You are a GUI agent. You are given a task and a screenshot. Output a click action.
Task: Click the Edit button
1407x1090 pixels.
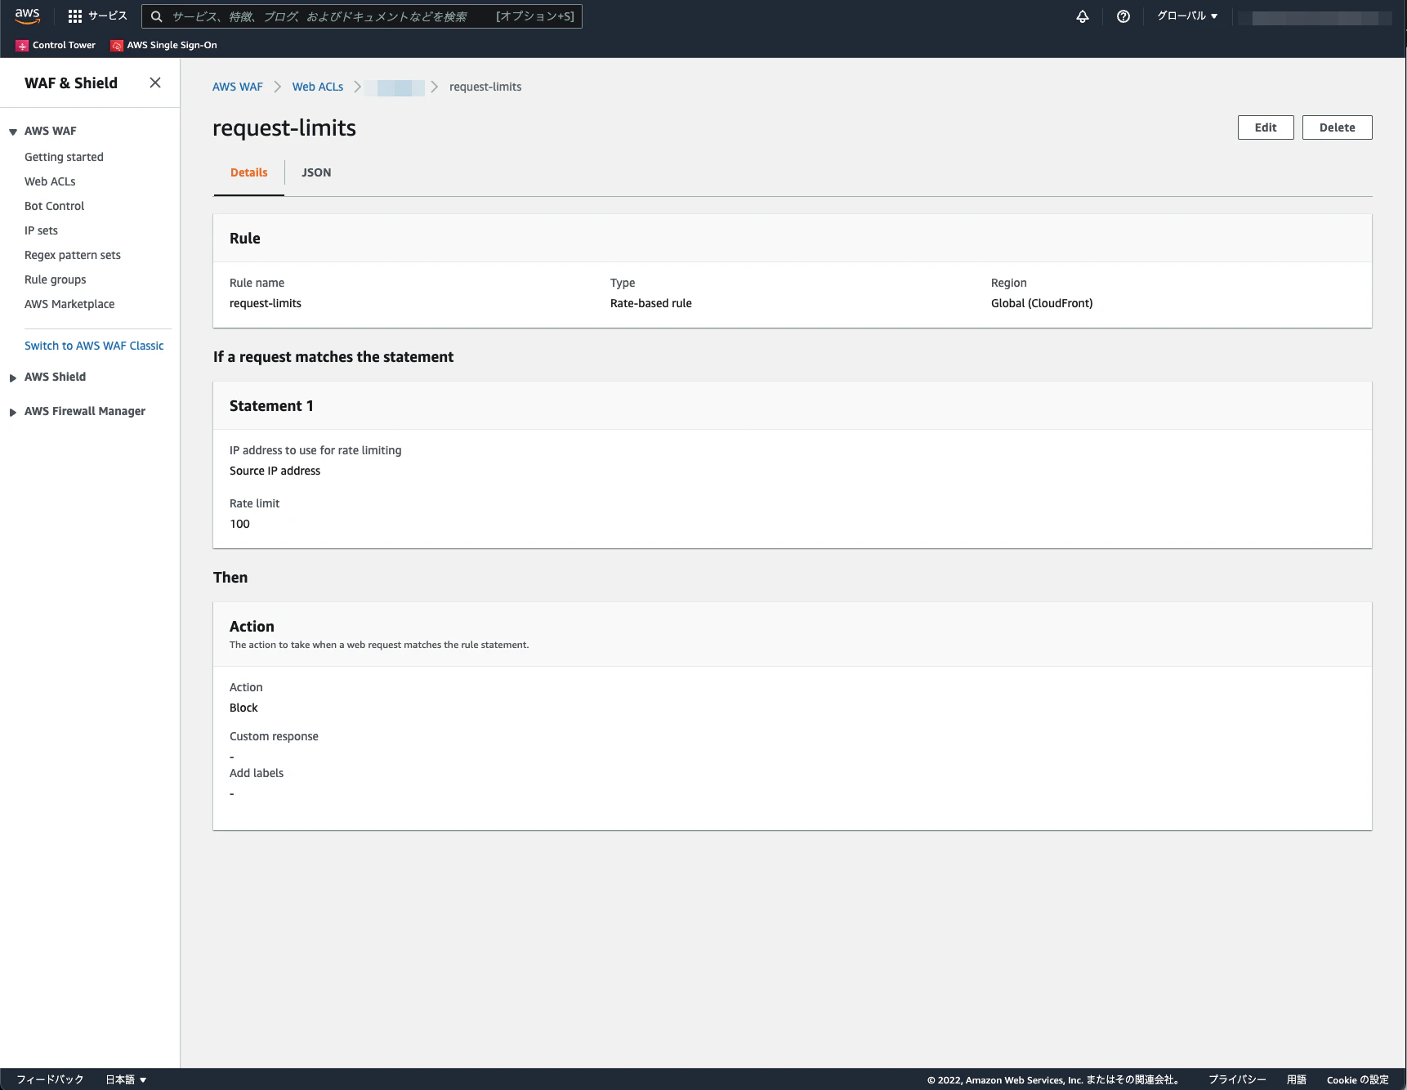1266,127
